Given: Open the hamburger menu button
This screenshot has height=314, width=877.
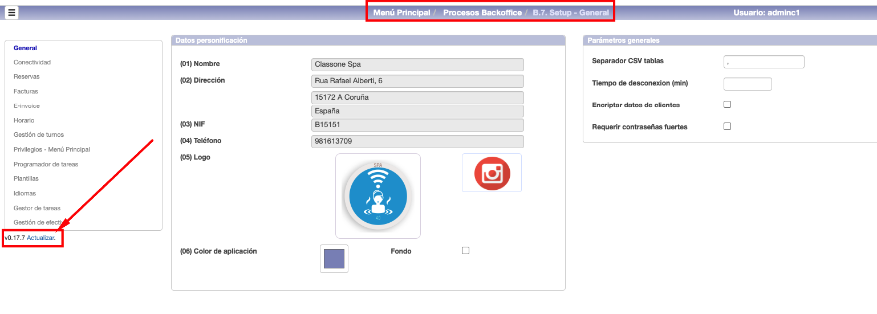Looking at the screenshot, I should (11, 13).
